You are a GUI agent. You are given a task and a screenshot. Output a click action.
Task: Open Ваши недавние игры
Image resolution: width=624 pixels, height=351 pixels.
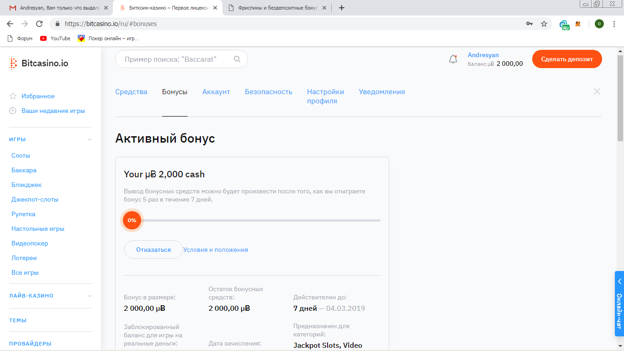53,111
